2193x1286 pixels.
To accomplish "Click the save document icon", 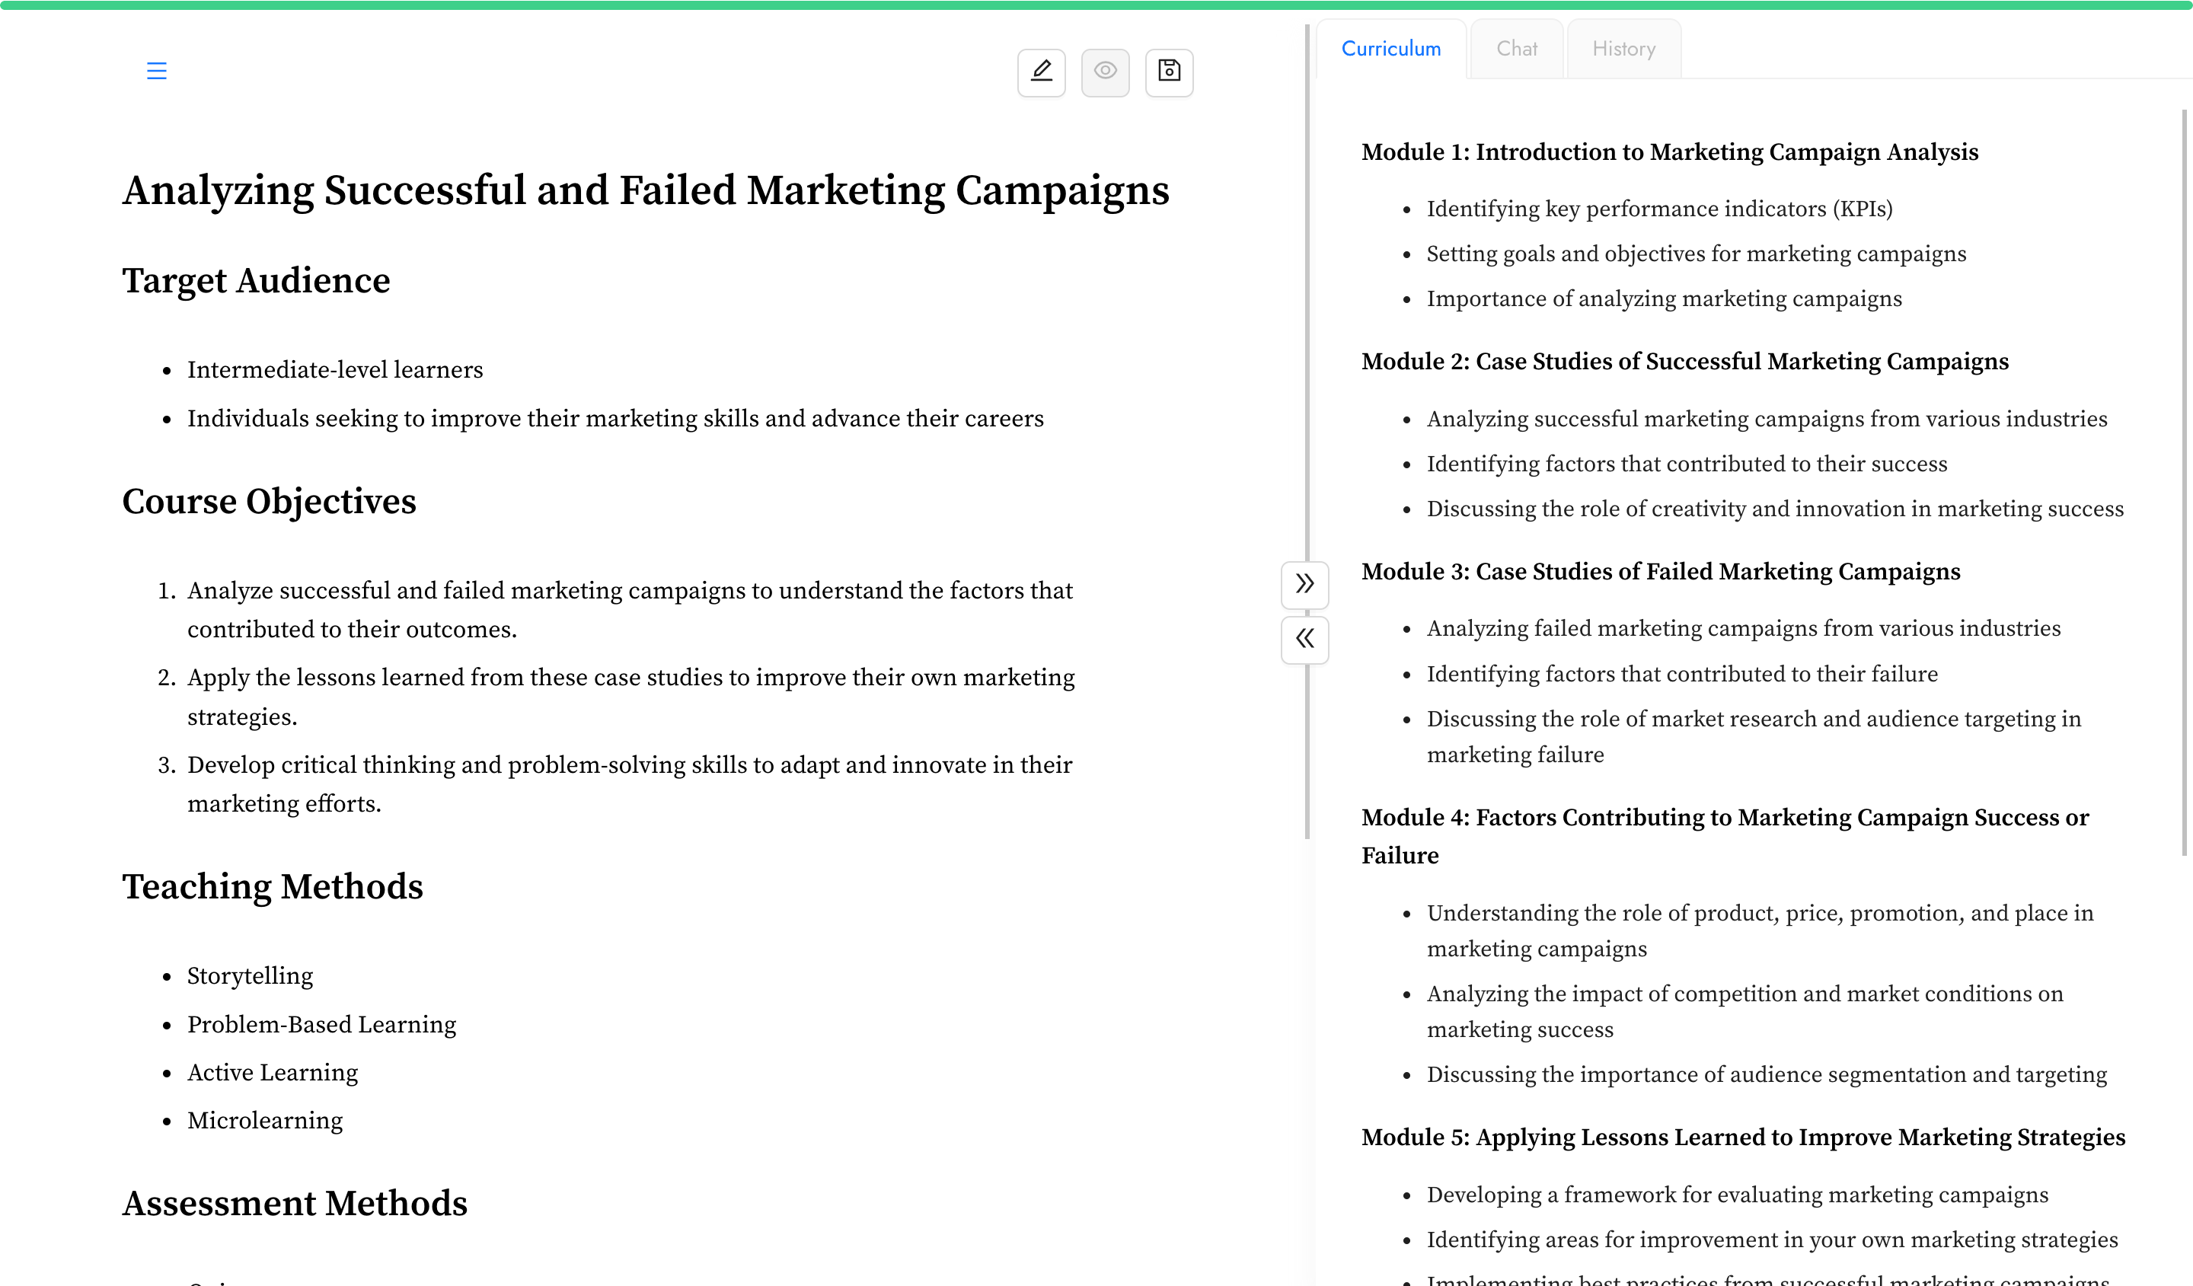I will coord(1169,72).
